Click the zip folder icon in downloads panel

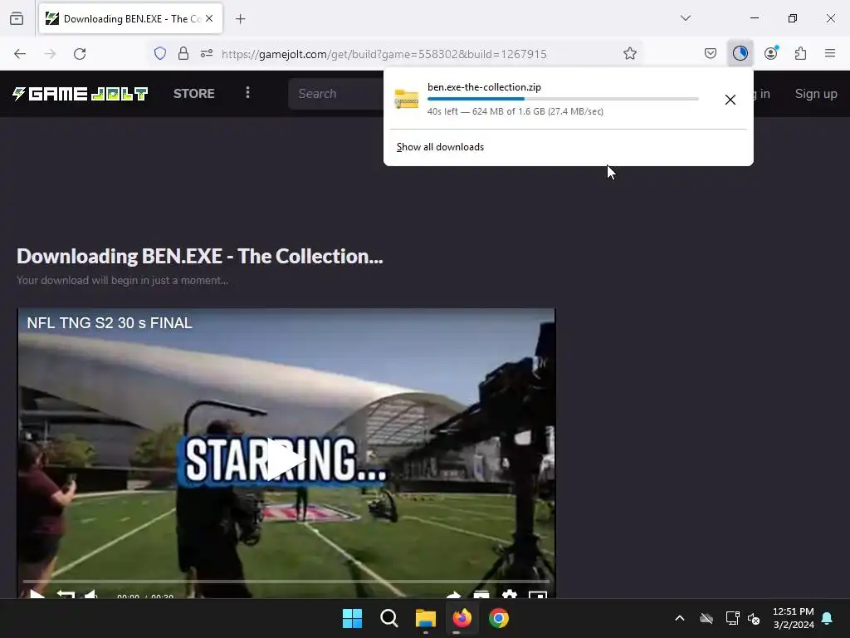[x=407, y=100]
